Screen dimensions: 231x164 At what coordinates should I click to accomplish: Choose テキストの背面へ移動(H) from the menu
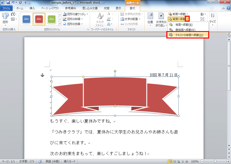pos(188,35)
